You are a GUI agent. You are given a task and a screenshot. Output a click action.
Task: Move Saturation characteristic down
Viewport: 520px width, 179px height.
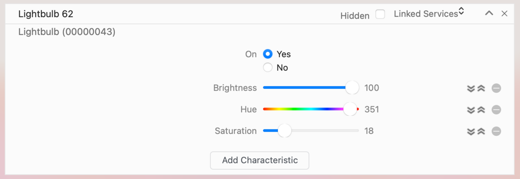tap(471, 131)
